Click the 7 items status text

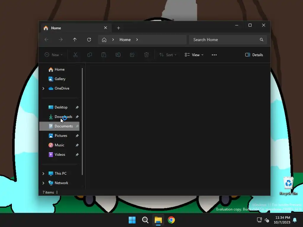48,192
